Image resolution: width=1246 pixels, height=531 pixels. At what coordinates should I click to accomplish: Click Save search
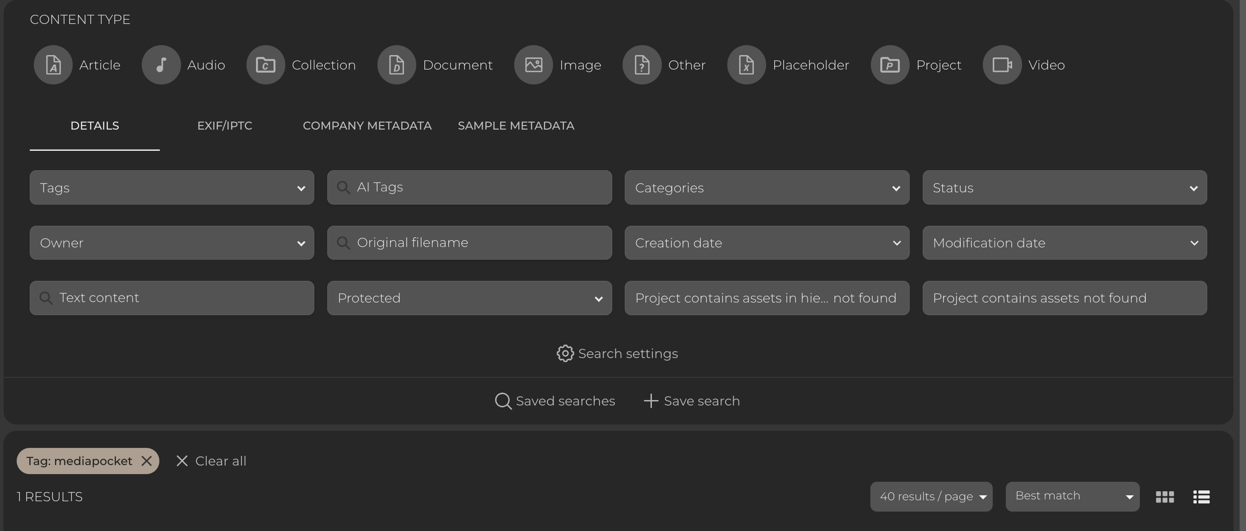[692, 401]
